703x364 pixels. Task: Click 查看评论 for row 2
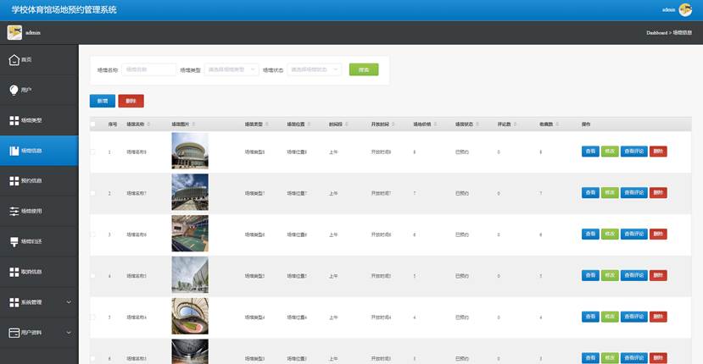(634, 192)
